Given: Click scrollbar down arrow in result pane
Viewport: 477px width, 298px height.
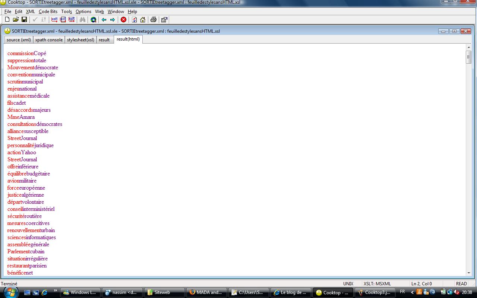Looking at the screenshot, I should tap(469, 273).
